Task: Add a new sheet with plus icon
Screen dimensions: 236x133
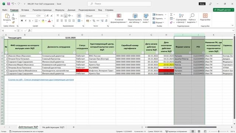Action: click(74, 127)
